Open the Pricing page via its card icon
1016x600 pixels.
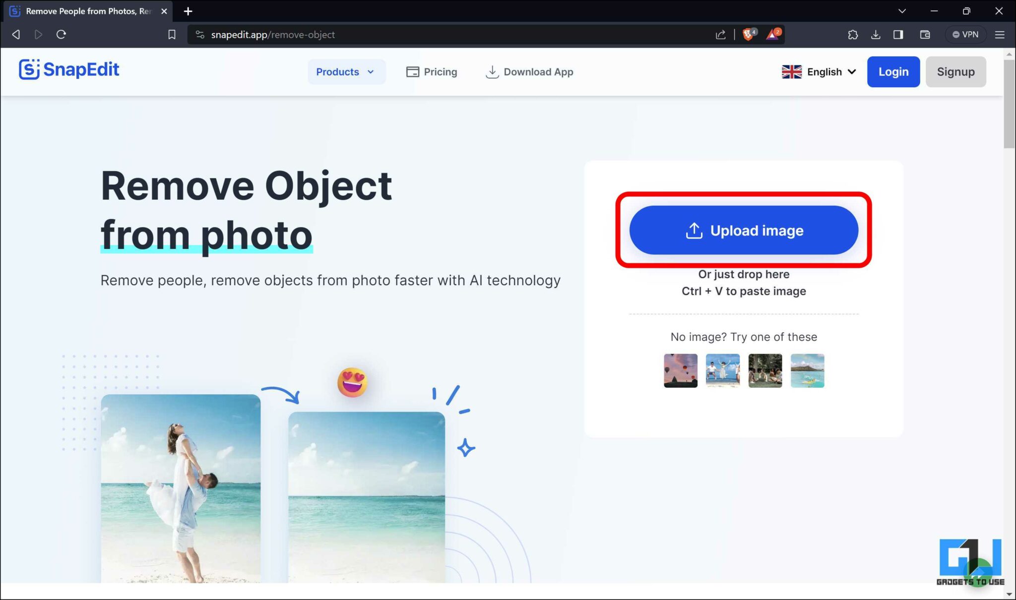pos(412,71)
